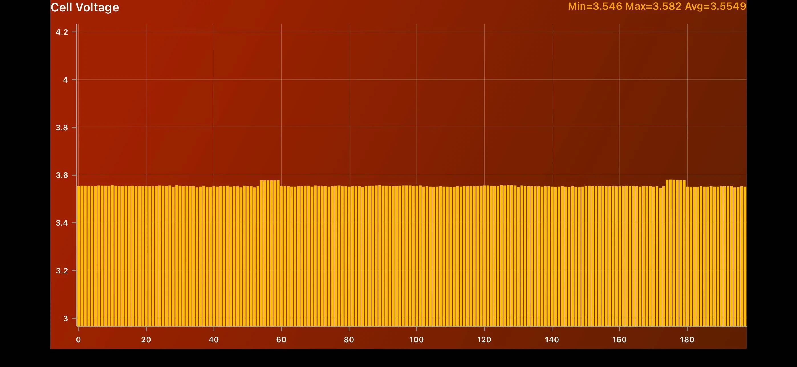Image resolution: width=797 pixels, height=367 pixels.
Task: Select the 4.2 label on the voltage axis
Action: (x=62, y=32)
